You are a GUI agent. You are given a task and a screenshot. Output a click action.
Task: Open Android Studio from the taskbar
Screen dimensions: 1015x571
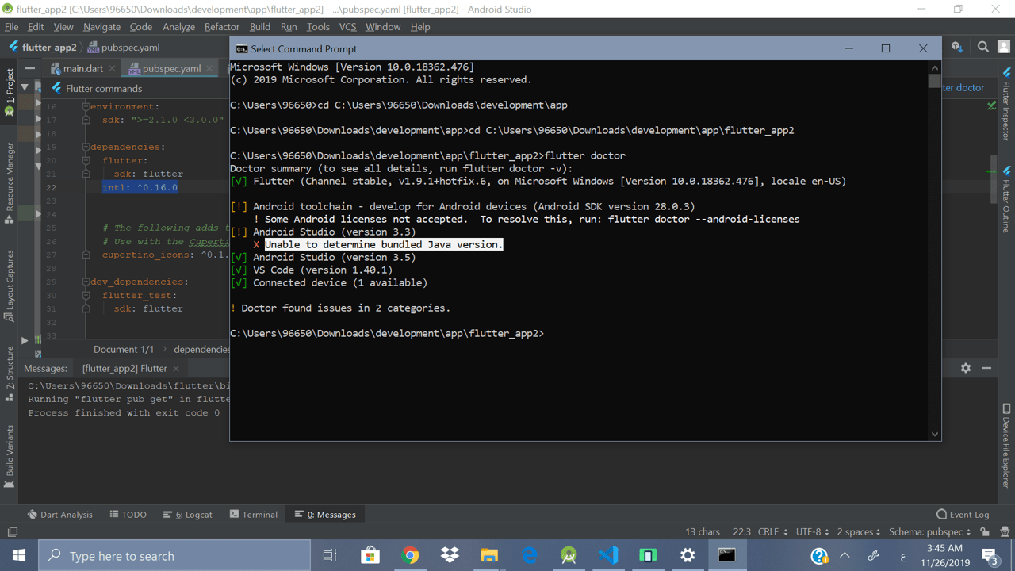pos(569,555)
